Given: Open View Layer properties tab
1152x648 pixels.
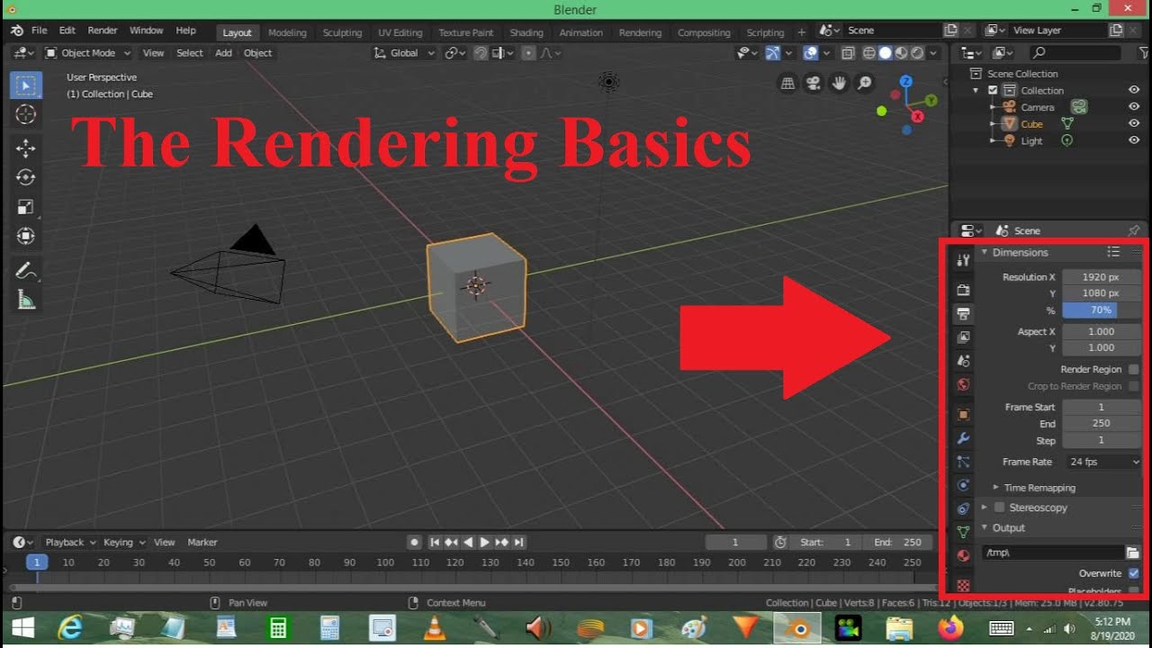Looking at the screenshot, I should [963, 337].
